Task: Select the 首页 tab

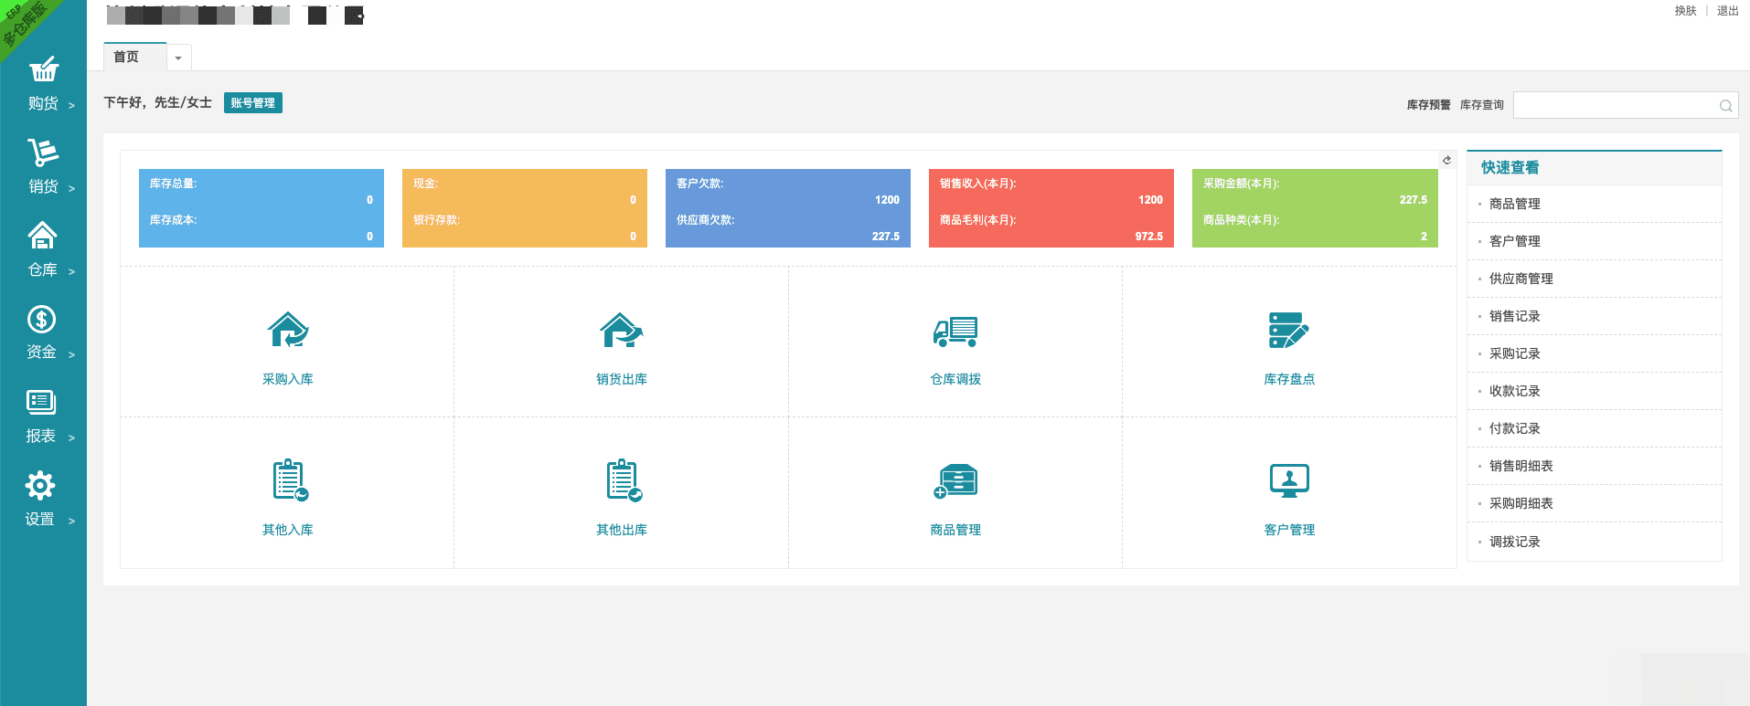Action: coord(135,57)
